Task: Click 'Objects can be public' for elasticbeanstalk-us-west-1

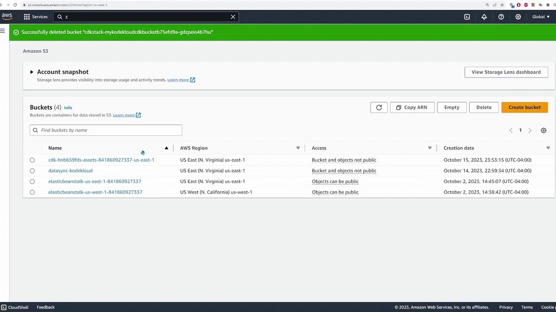Action: [x=335, y=192]
